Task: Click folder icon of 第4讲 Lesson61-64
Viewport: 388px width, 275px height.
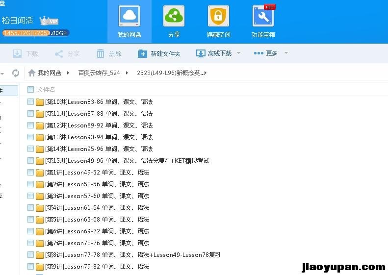Action: [40, 208]
